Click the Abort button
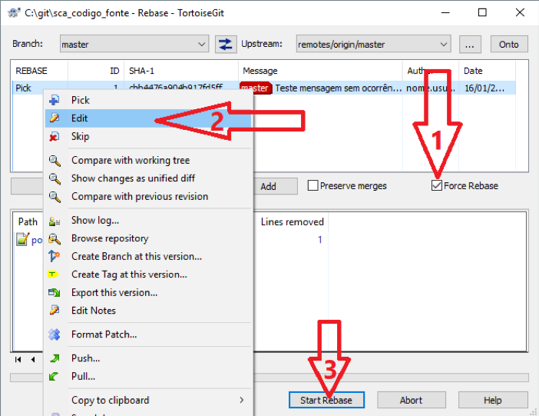The image size is (539, 416). coord(411,400)
